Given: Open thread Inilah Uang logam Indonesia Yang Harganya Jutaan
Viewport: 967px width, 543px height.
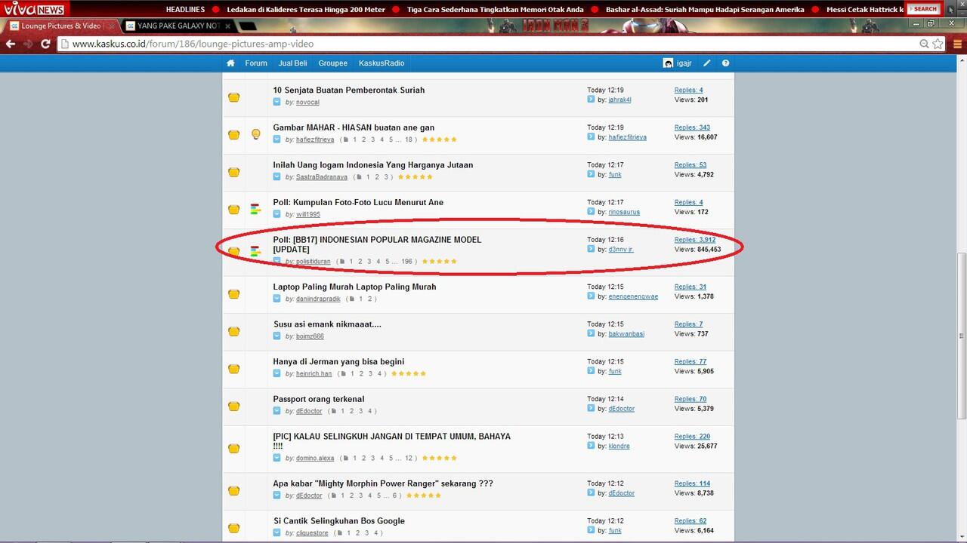Looking at the screenshot, I should point(373,164).
